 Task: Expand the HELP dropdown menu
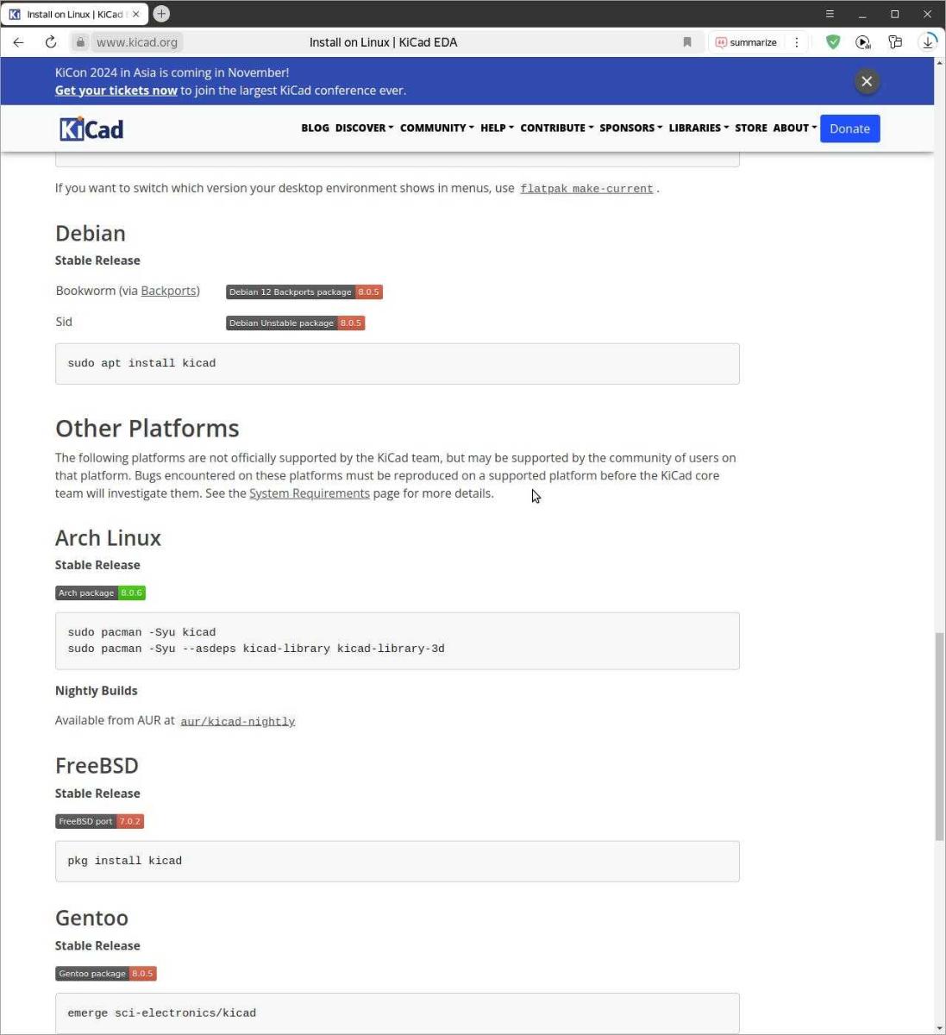(497, 128)
